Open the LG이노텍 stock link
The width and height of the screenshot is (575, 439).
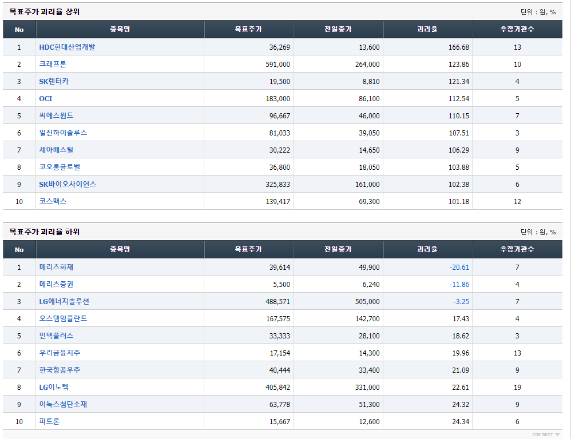click(54, 388)
